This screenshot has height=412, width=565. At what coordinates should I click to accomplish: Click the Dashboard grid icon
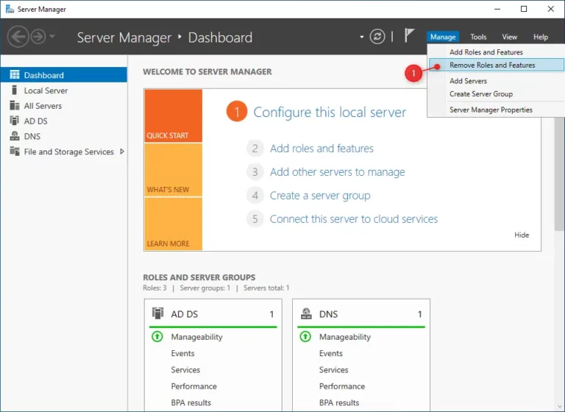point(15,75)
